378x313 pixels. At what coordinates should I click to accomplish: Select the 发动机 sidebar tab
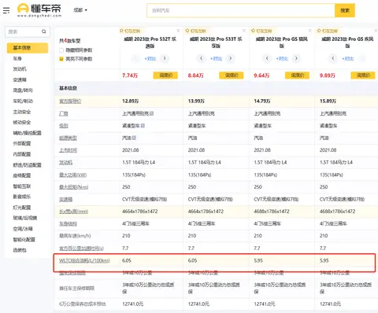[20, 69]
